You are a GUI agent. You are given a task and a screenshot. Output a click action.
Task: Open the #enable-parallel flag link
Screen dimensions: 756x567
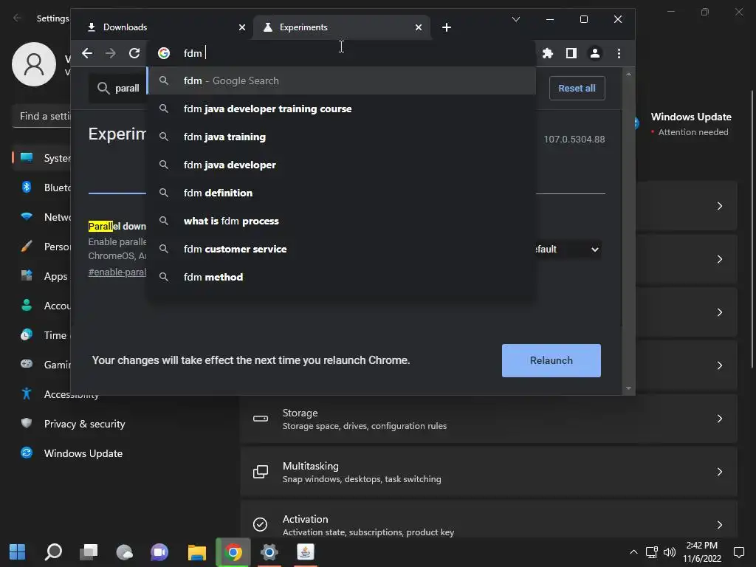pyautogui.click(x=117, y=272)
